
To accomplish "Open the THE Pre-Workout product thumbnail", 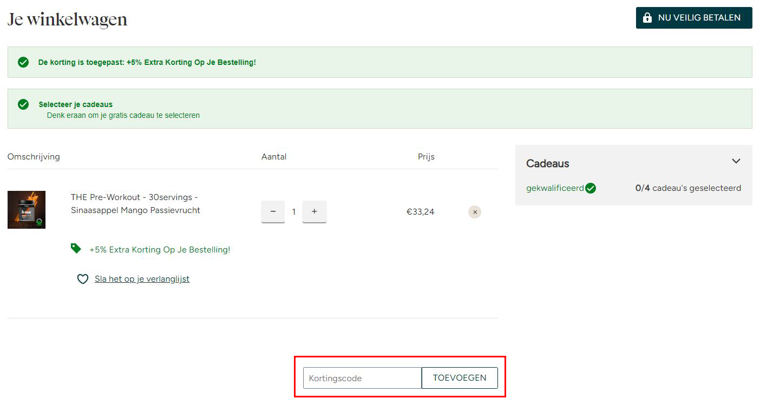I will pos(27,210).
